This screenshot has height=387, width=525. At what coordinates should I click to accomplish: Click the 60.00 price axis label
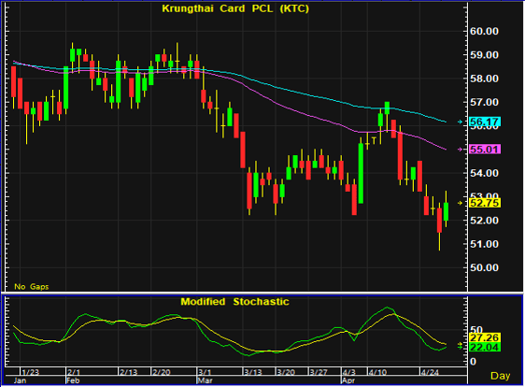[x=484, y=31]
